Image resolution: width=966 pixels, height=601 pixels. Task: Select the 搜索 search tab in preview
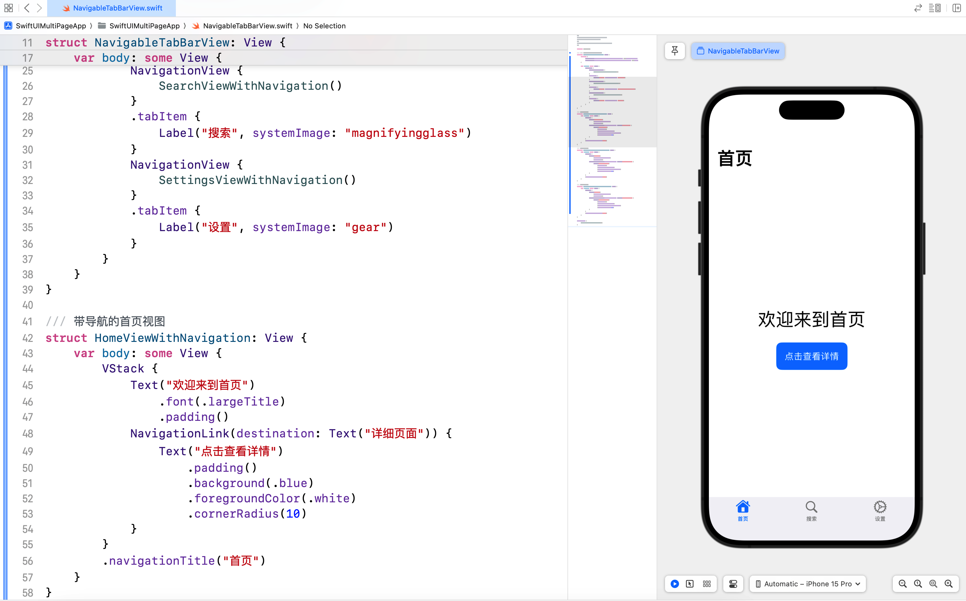[x=811, y=511]
